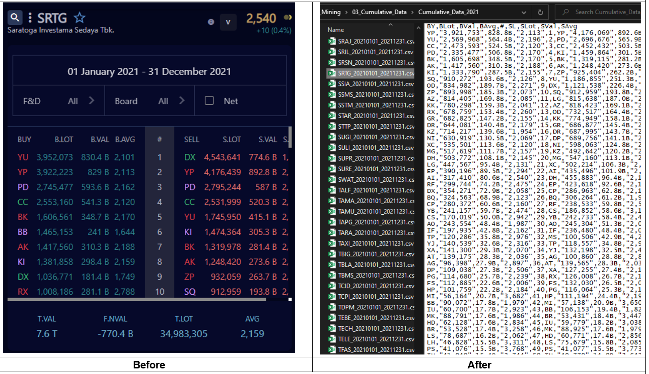Select the TARA_20210101_20211231.csv file name
Screen dimensions: 649x374
point(376,233)
